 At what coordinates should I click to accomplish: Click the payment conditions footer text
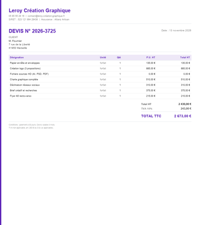click(31, 125)
